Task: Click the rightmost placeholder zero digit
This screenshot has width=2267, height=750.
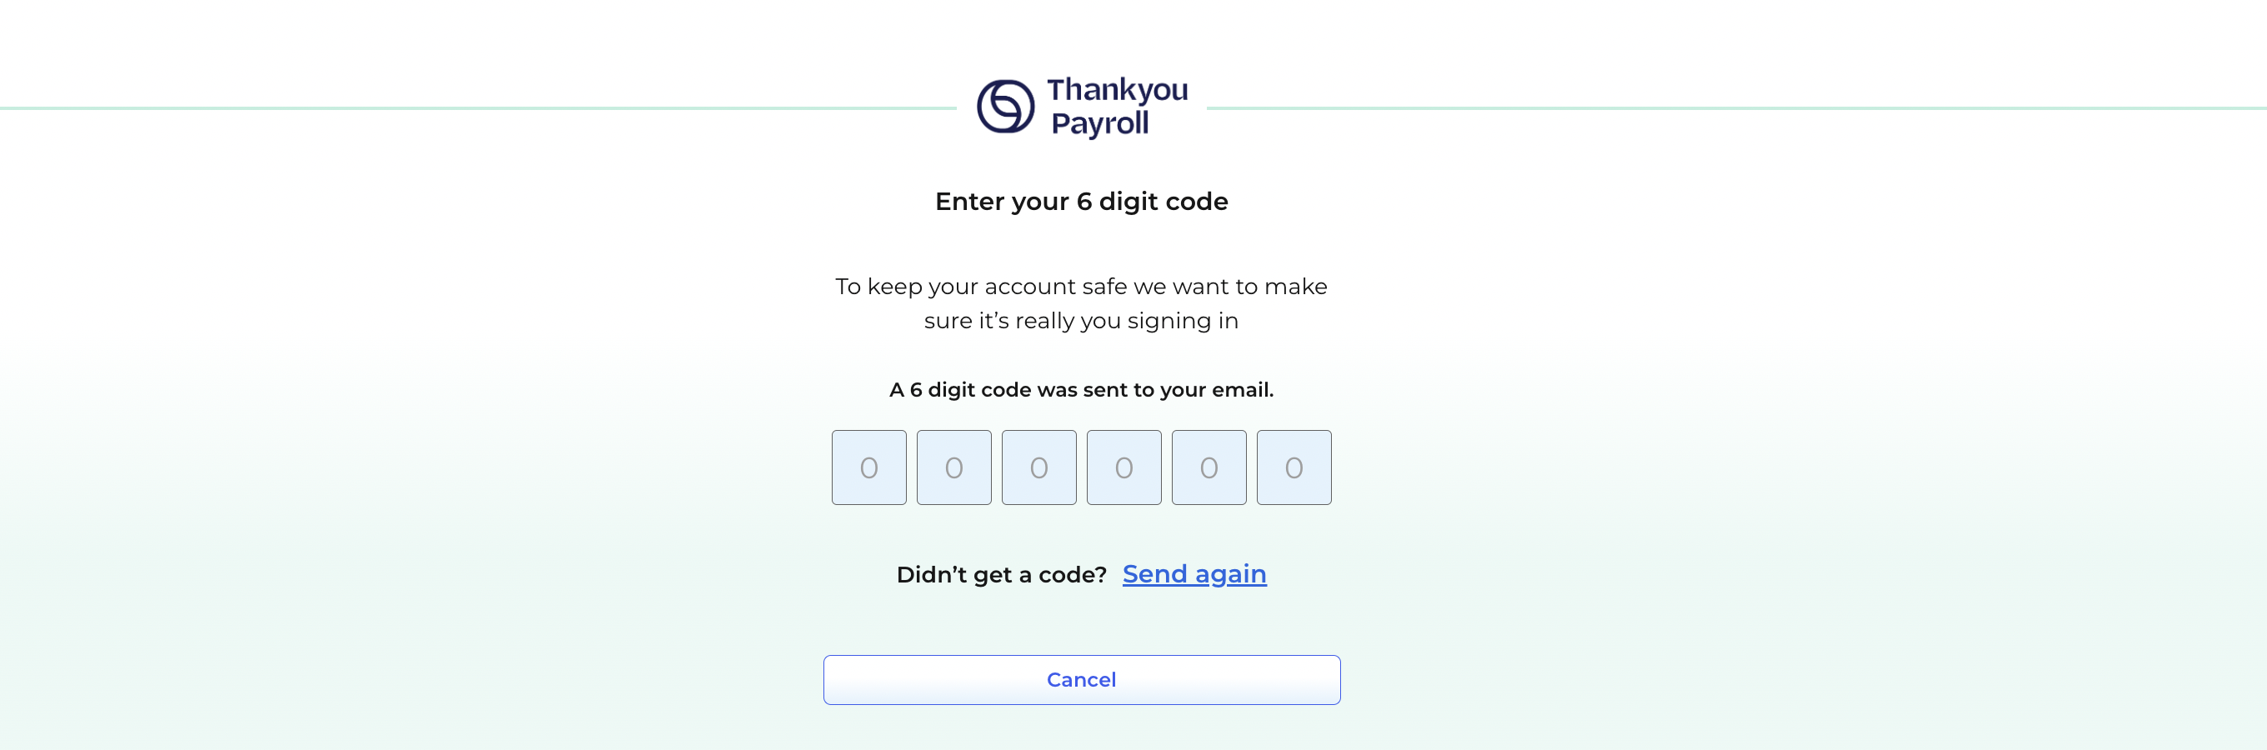Action: [x=1294, y=467]
